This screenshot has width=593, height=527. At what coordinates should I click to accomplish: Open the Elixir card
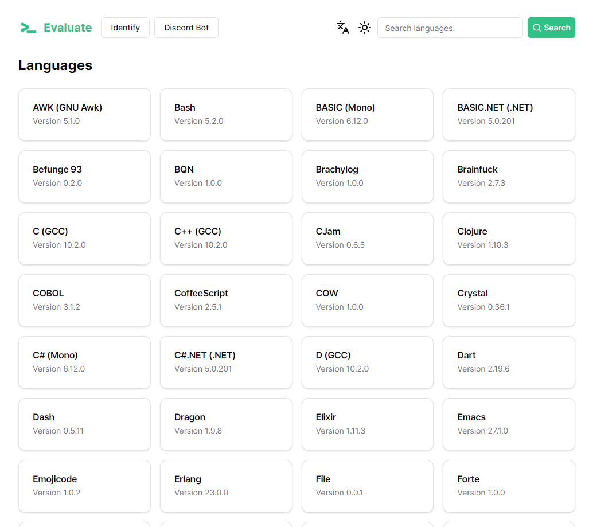pyautogui.click(x=368, y=424)
